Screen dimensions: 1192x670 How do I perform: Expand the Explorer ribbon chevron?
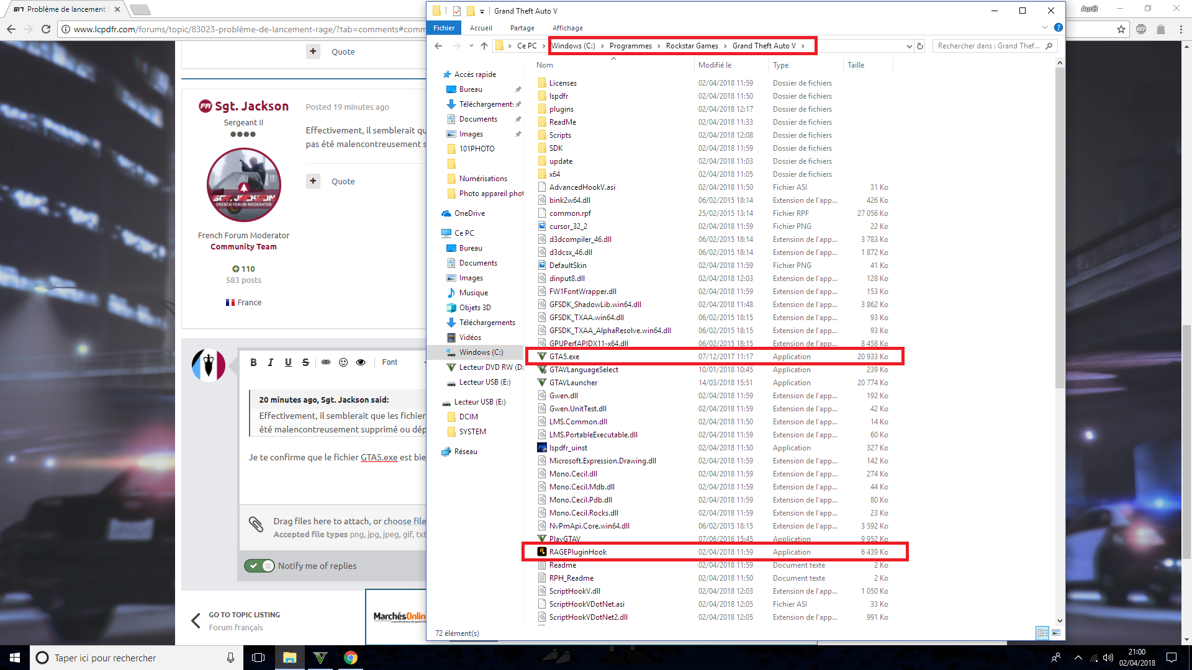pos(1044,28)
